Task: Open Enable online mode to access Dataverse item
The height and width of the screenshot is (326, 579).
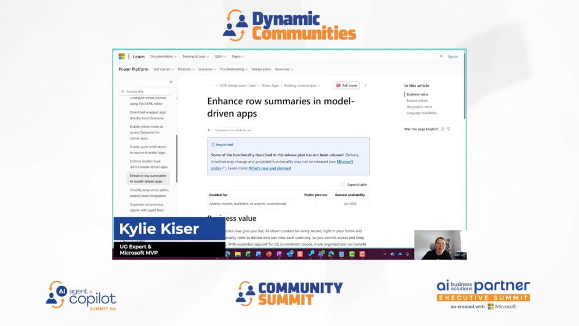Action: click(x=146, y=132)
